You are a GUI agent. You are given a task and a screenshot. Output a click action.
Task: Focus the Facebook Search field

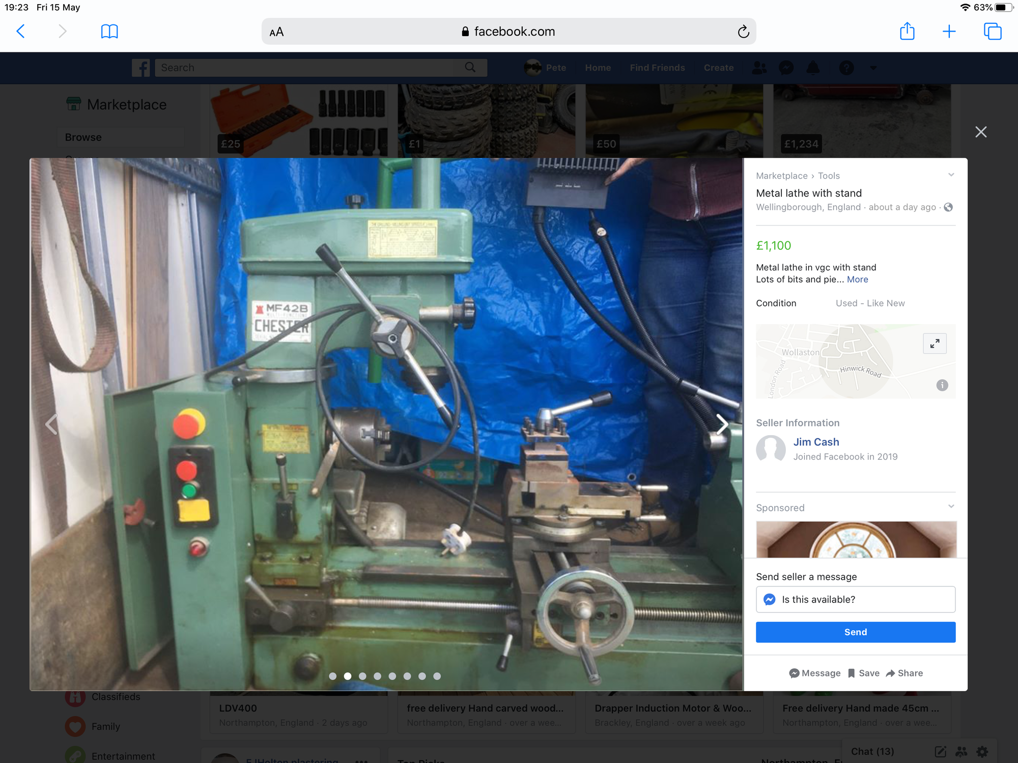(x=305, y=68)
